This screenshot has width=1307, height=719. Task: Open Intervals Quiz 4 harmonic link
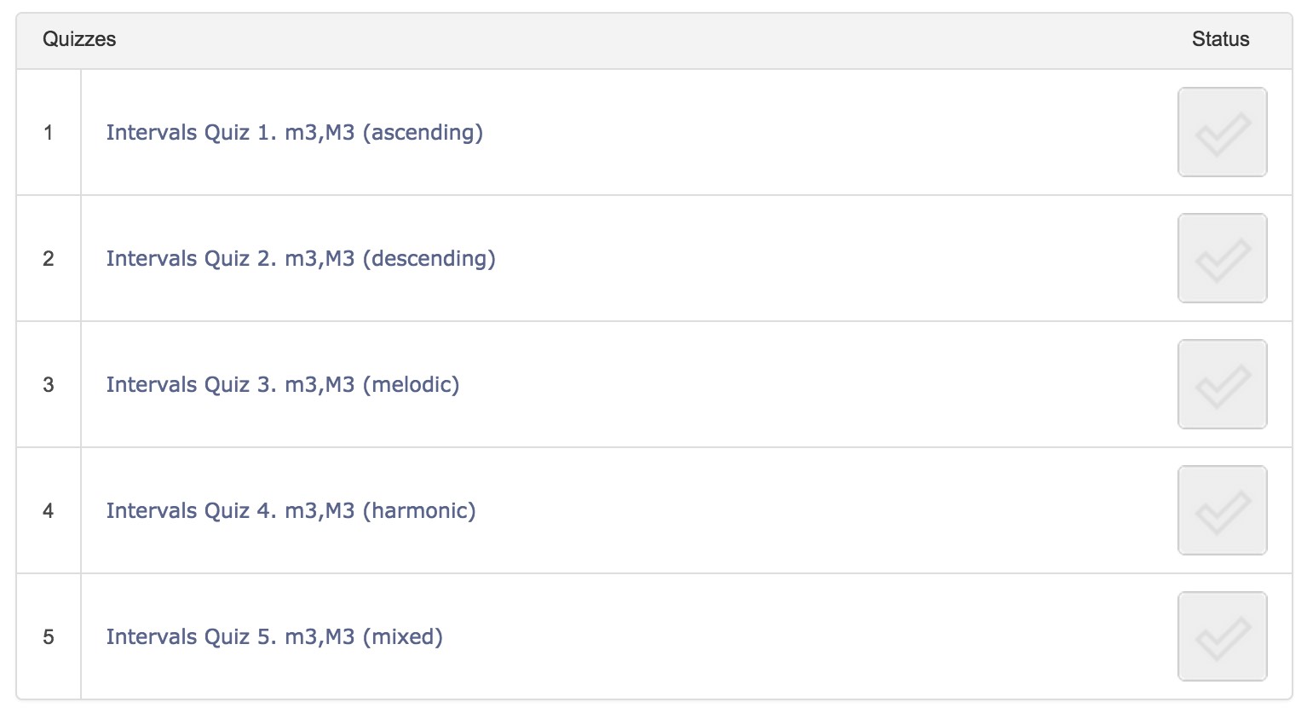[291, 511]
